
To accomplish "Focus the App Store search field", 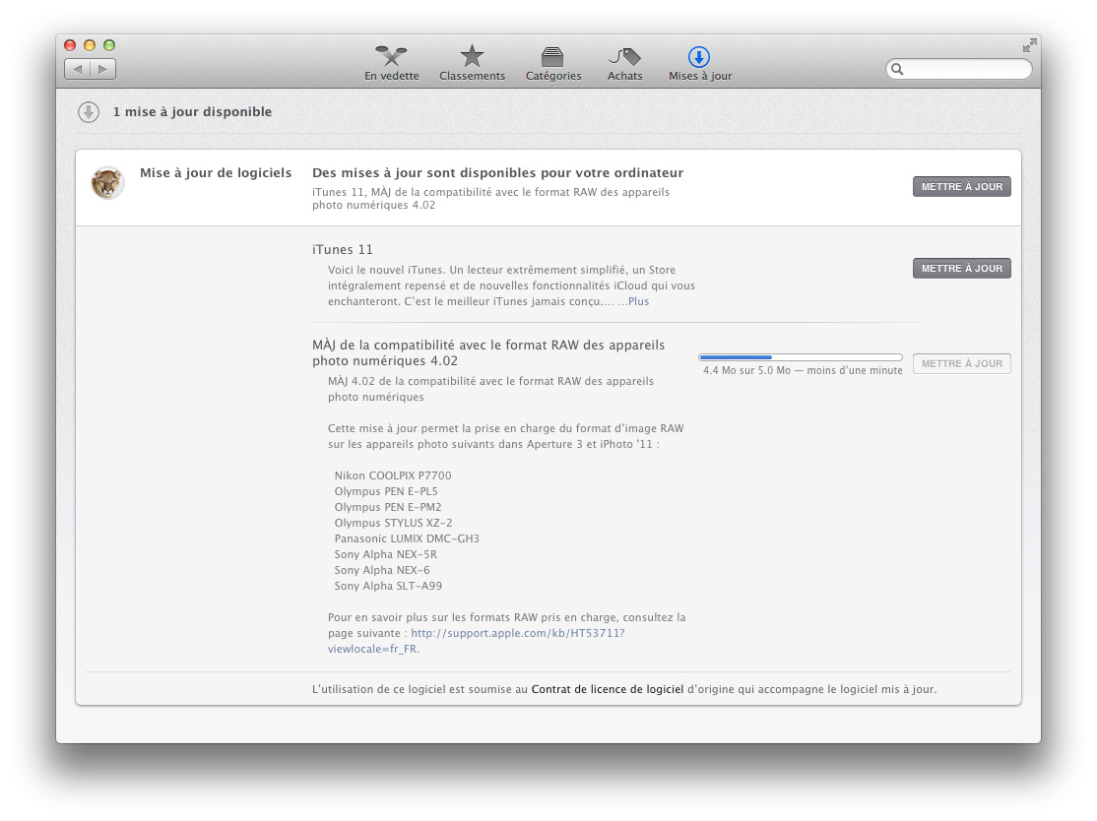I will coord(958,69).
